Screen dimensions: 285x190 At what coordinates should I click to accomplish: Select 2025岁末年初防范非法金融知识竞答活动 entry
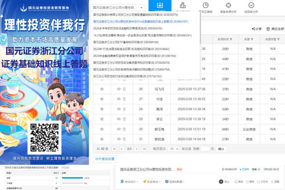pos(128,28)
